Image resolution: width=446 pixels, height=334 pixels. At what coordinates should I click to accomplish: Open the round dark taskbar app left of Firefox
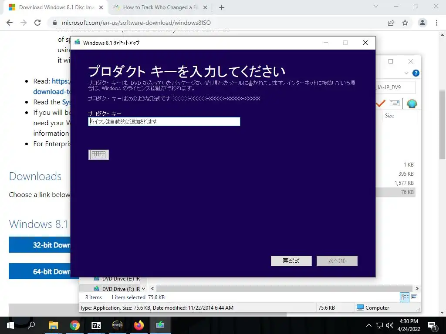click(x=117, y=325)
